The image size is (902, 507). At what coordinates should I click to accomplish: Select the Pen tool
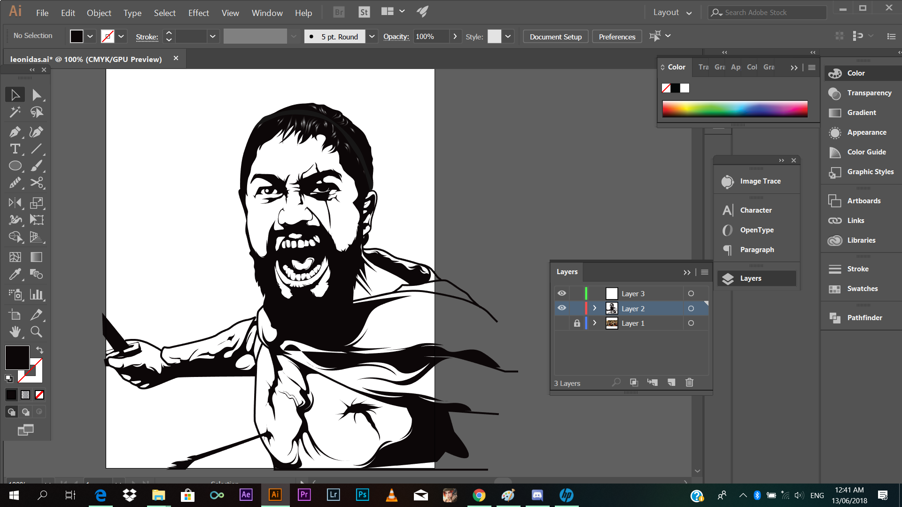tap(15, 132)
